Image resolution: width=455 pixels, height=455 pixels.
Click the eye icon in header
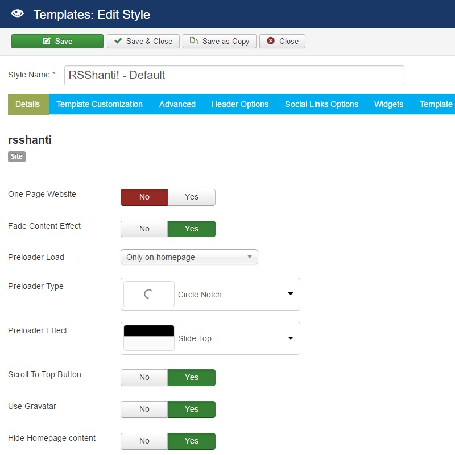point(18,13)
